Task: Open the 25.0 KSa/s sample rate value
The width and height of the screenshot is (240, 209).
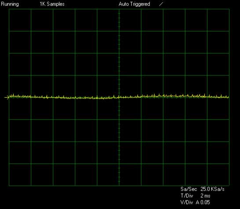Action: pos(212,189)
